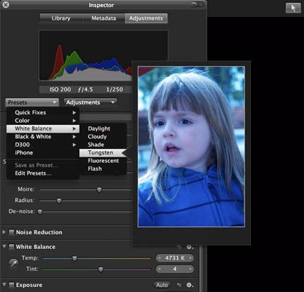Open the Presets pop-up menu
This screenshot has height=292, width=304.
(32, 102)
